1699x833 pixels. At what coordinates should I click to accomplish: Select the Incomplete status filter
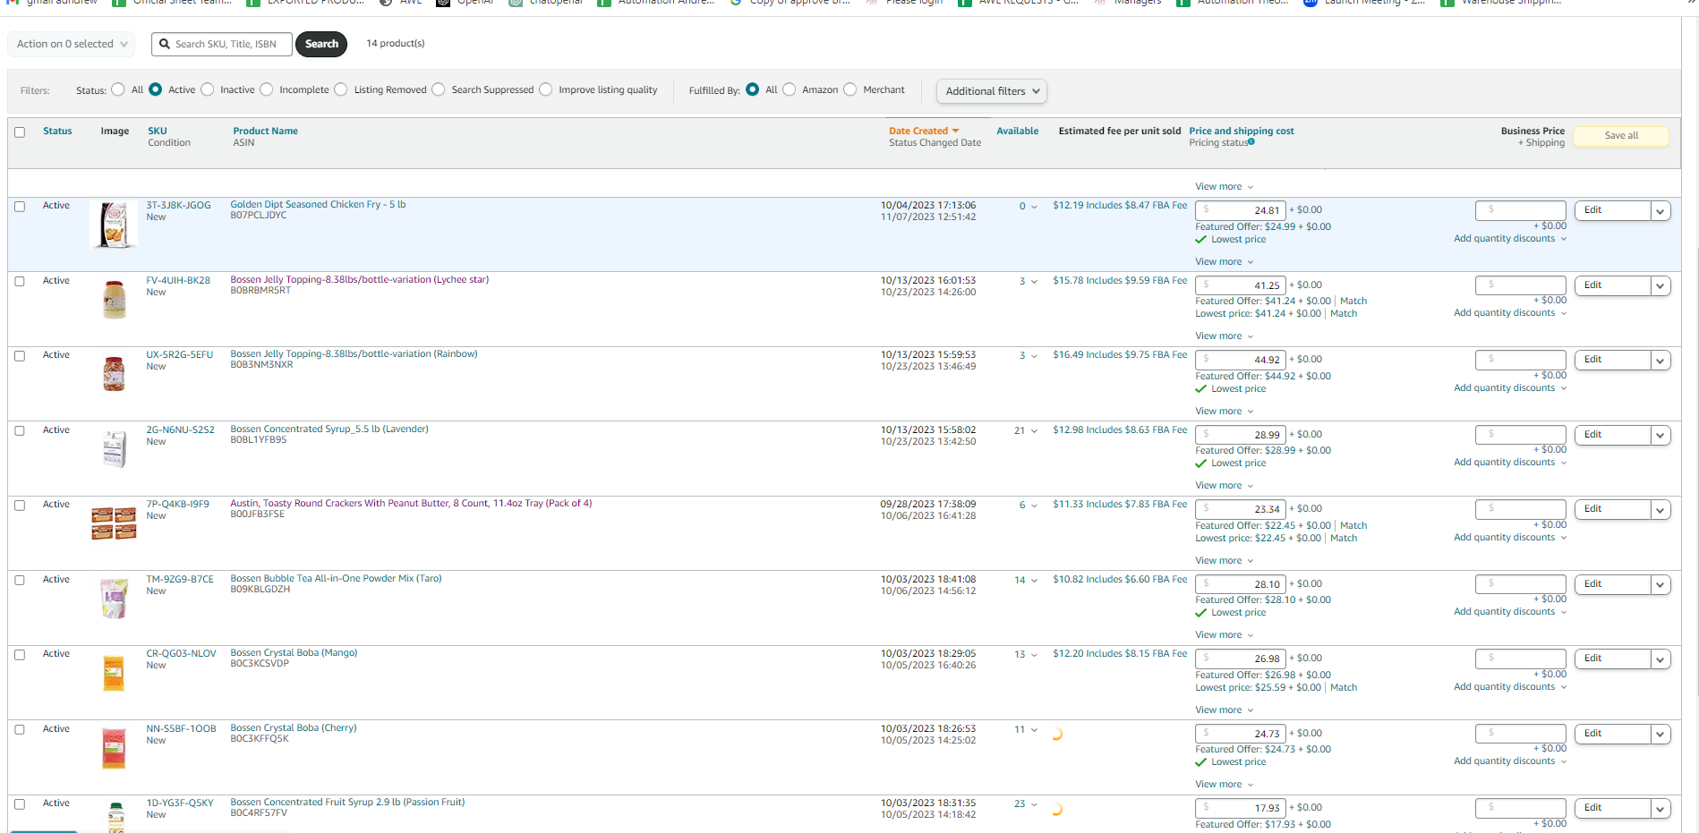[x=267, y=89]
